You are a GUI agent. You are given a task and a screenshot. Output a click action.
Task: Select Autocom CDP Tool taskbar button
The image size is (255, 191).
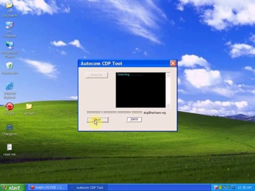(x=88, y=187)
